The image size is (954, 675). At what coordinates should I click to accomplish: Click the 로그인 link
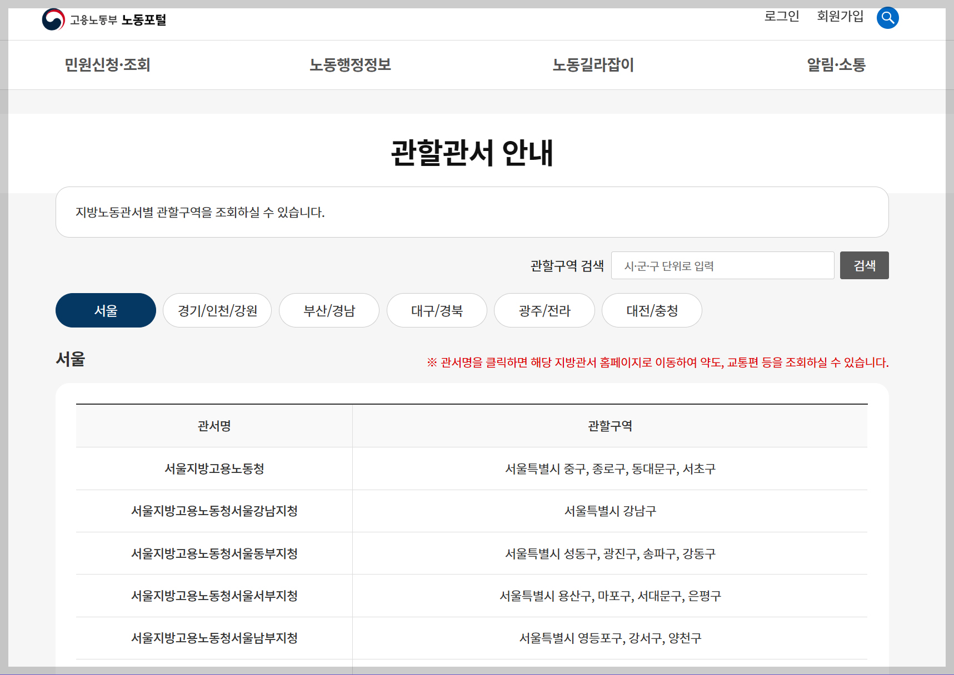pyautogui.click(x=781, y=17)
